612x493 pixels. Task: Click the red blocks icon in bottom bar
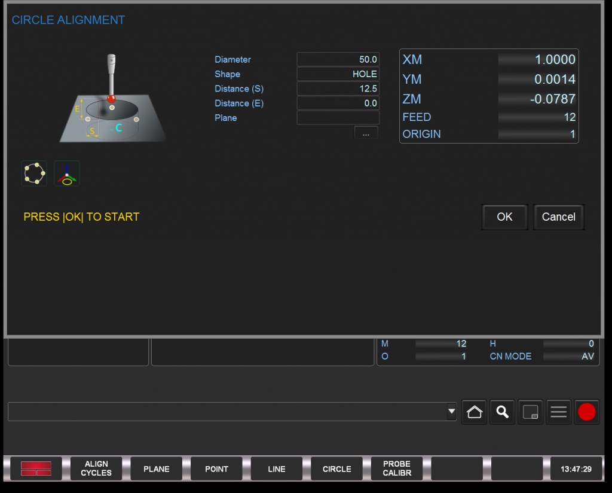36,469
